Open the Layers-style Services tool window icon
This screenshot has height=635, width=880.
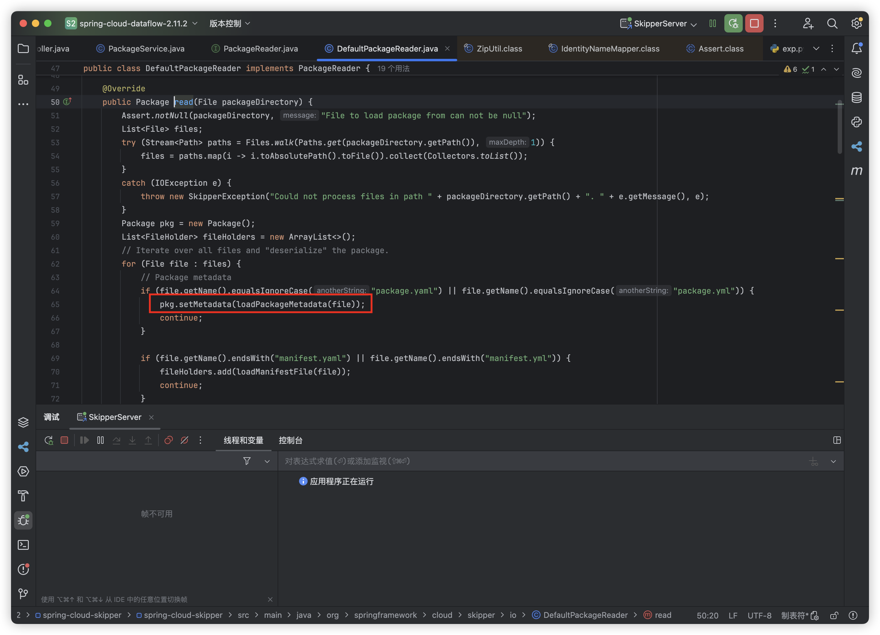[23, 422]
